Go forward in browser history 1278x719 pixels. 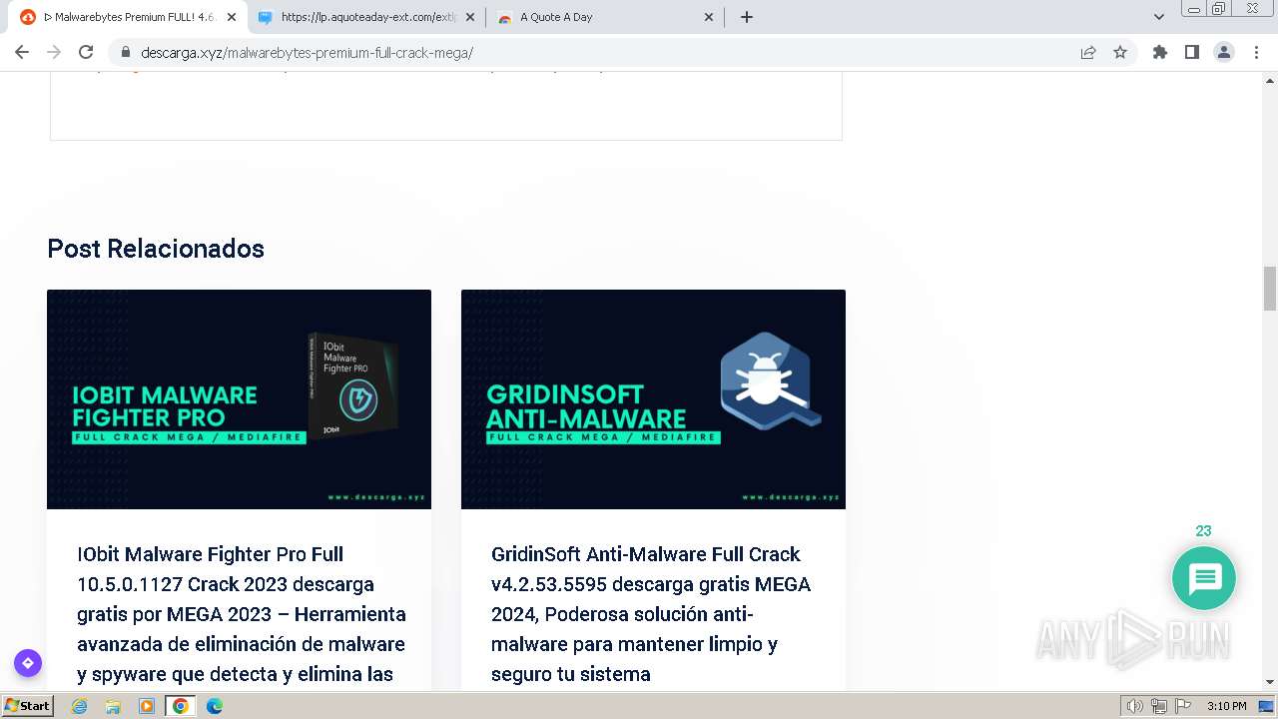(54, 52)
